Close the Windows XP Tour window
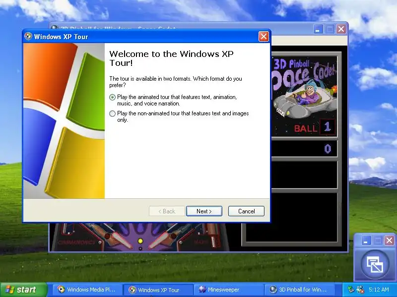Image resolution: width=397 pixels, height=297 pixels. point(264,37)
